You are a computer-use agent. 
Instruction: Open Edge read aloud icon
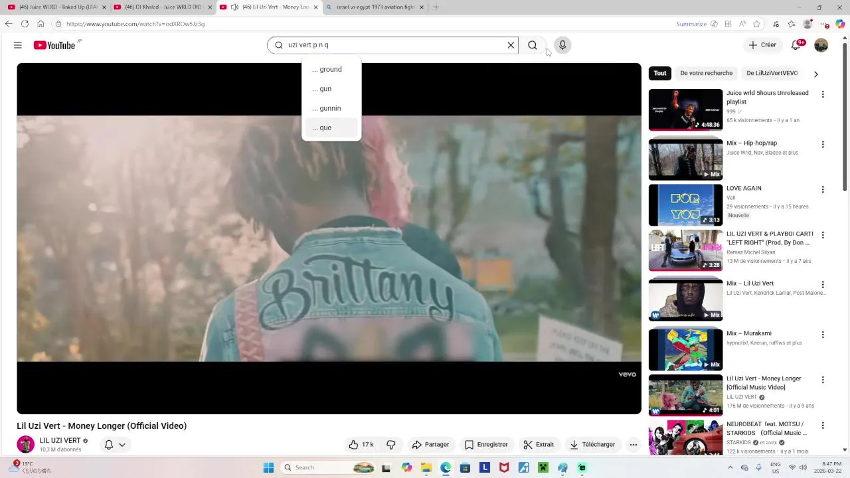click(x=742, y=24)
